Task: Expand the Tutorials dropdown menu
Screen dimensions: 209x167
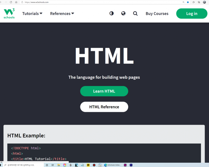Action: pos(32,13)
